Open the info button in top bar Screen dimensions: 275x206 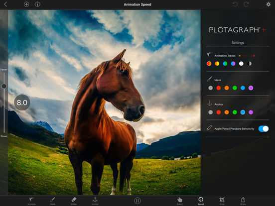(37, 4)
